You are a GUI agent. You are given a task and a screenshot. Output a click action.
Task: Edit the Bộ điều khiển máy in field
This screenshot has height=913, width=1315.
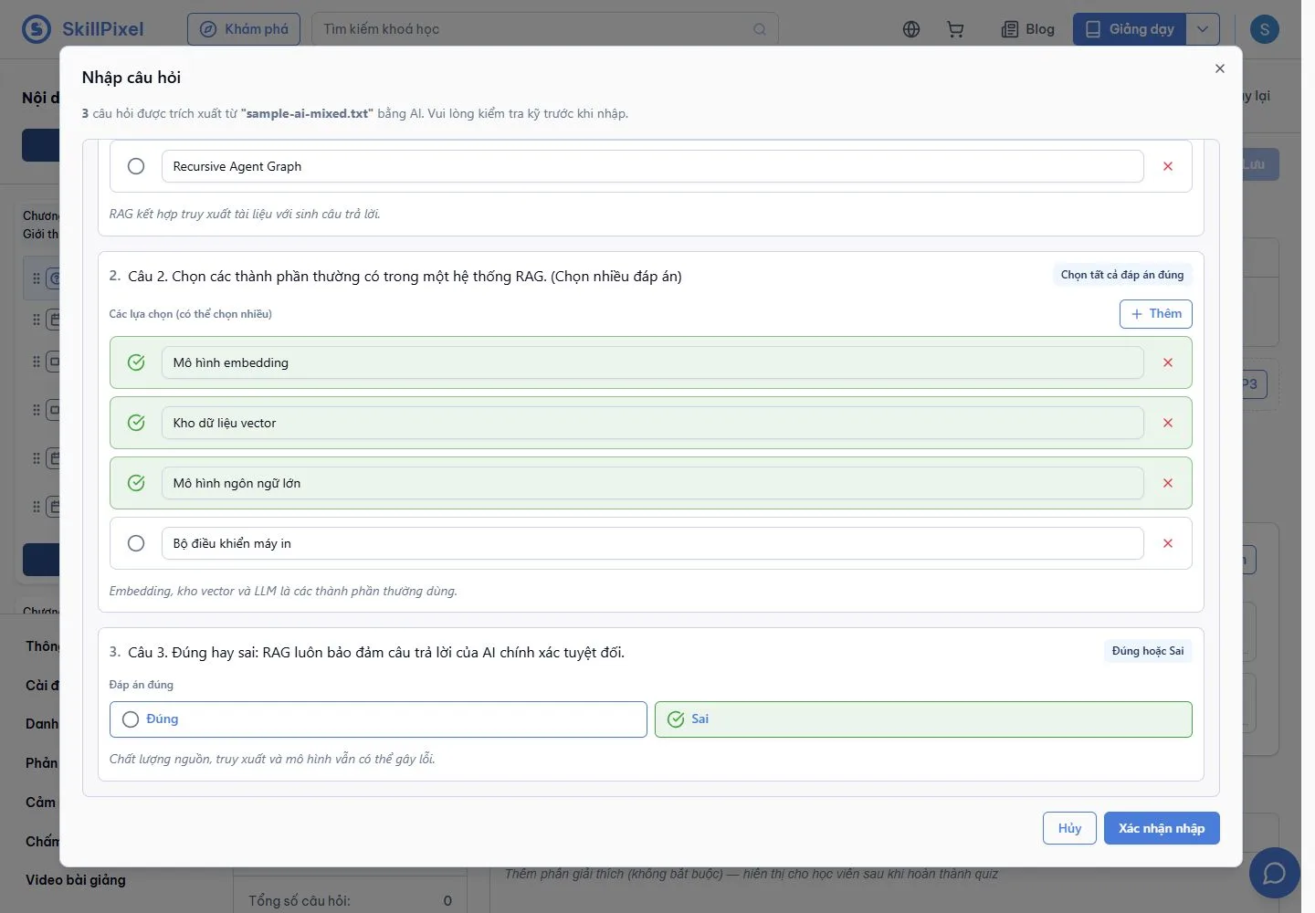coord(652,543)
